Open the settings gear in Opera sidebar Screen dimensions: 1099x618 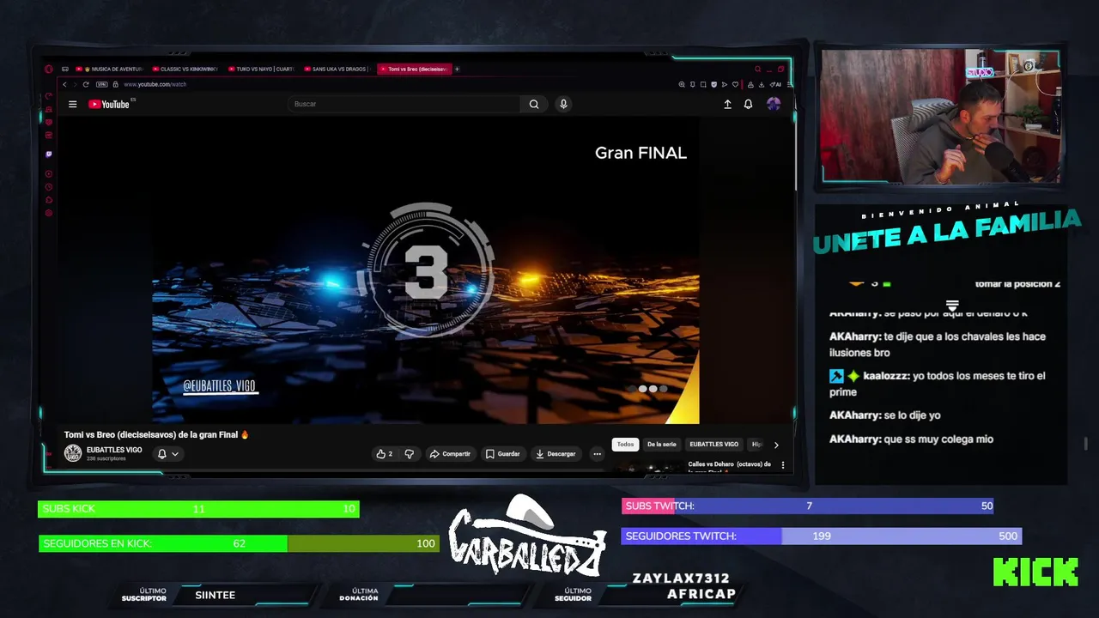(49, 213)
